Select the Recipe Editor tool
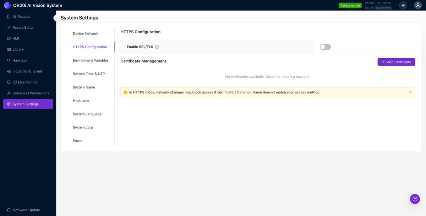Image resolution: width=426 pixels, height=216 pixels. point(23,27)
